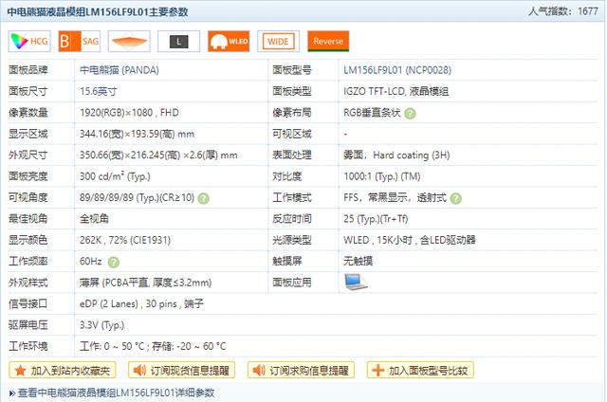Click the 对比度 row label
Screen dimensions: 607x402
(x=287, y=176)
